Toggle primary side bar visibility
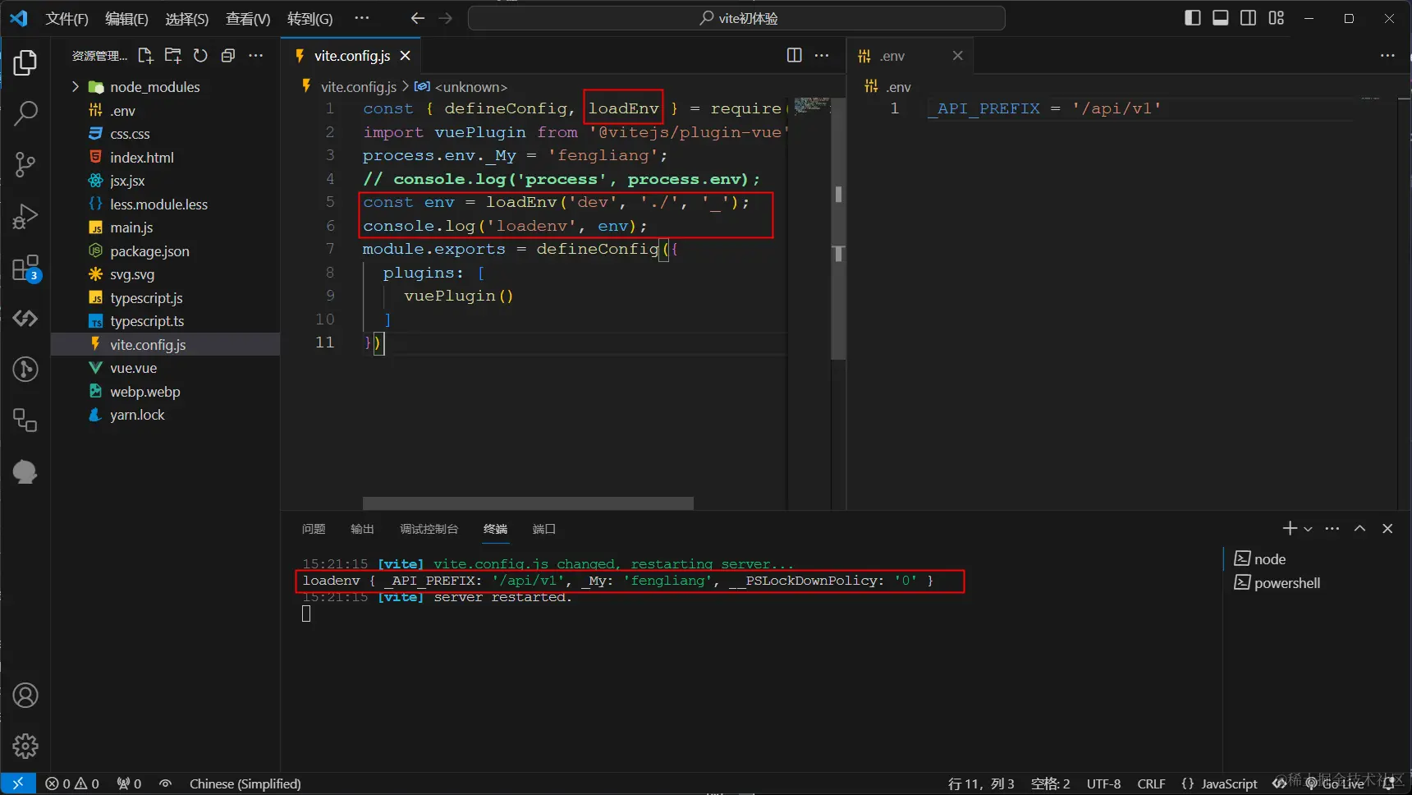This screenshot has height=795, width=1412. [x=1193, y=18]
